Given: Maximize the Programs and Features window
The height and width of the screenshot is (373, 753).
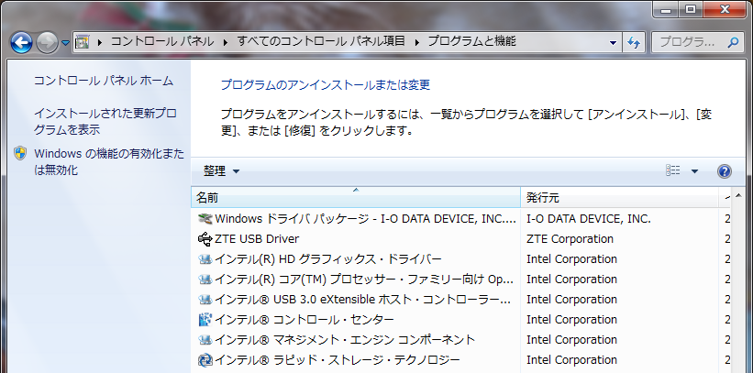Looking at the screenshot, I should coord(691,9).
